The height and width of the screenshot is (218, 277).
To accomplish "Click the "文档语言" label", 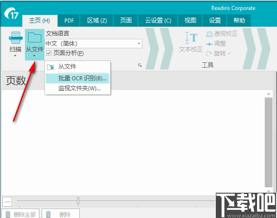I will (58, 33).
